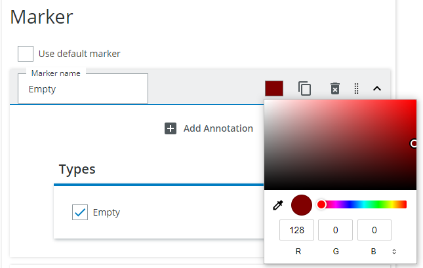Select the B color value field
Viewport: 423px width, 268px height.
(x=374, y=230)
